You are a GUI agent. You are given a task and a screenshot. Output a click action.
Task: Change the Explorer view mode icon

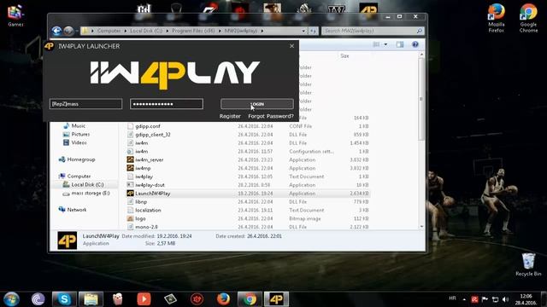[376, 44]
